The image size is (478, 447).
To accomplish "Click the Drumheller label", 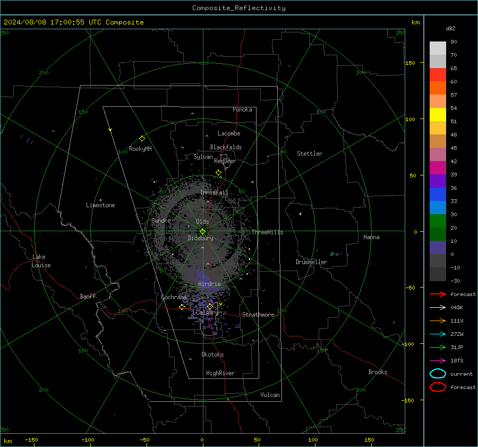I will pos(311,262).
